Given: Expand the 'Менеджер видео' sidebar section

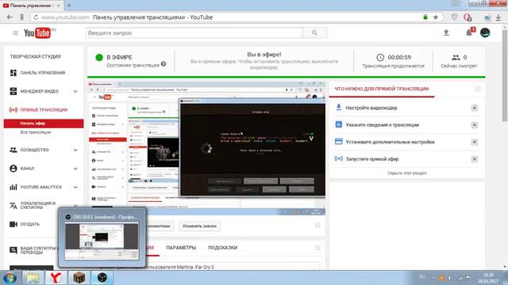Looking at the screenshot, I should coord(75,92).
